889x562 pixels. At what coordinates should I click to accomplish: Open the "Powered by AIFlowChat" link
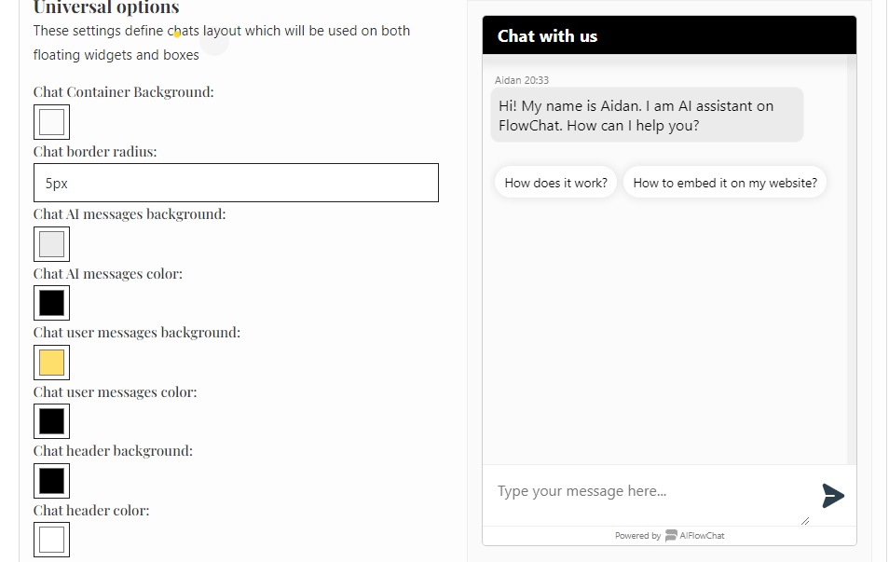point(669,535)
